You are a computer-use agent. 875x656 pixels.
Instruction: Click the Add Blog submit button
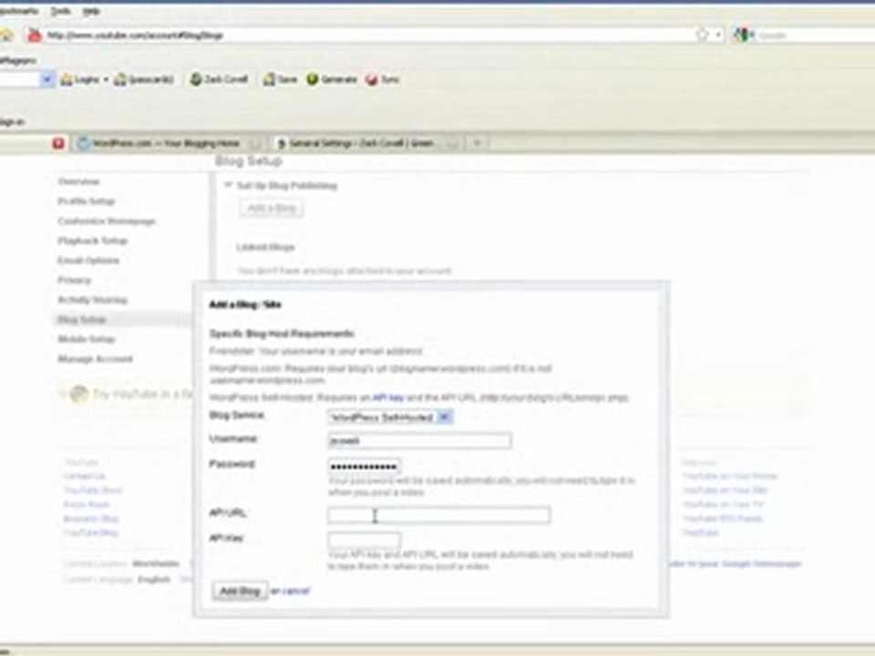coord(240,590)
